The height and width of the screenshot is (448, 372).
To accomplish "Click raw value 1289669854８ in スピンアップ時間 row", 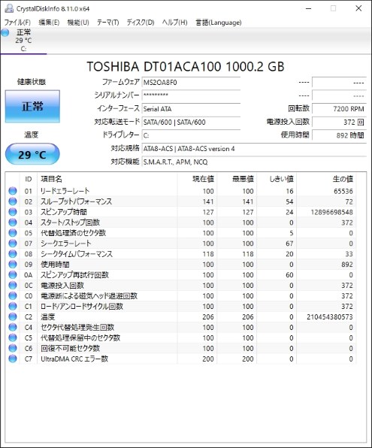I will (331, 212).
